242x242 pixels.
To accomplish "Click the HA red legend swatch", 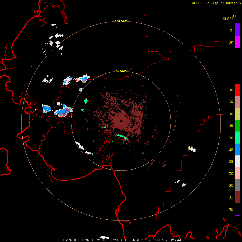I will click(x=237, y=90).
